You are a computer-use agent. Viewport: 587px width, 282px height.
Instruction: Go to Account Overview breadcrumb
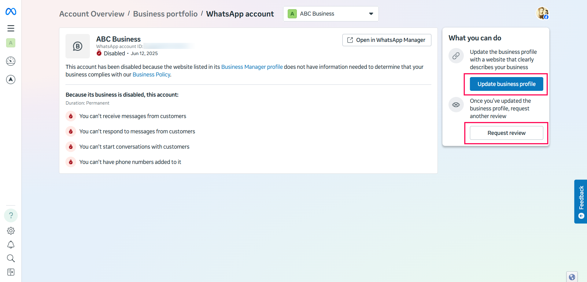(x=91, y=14)
